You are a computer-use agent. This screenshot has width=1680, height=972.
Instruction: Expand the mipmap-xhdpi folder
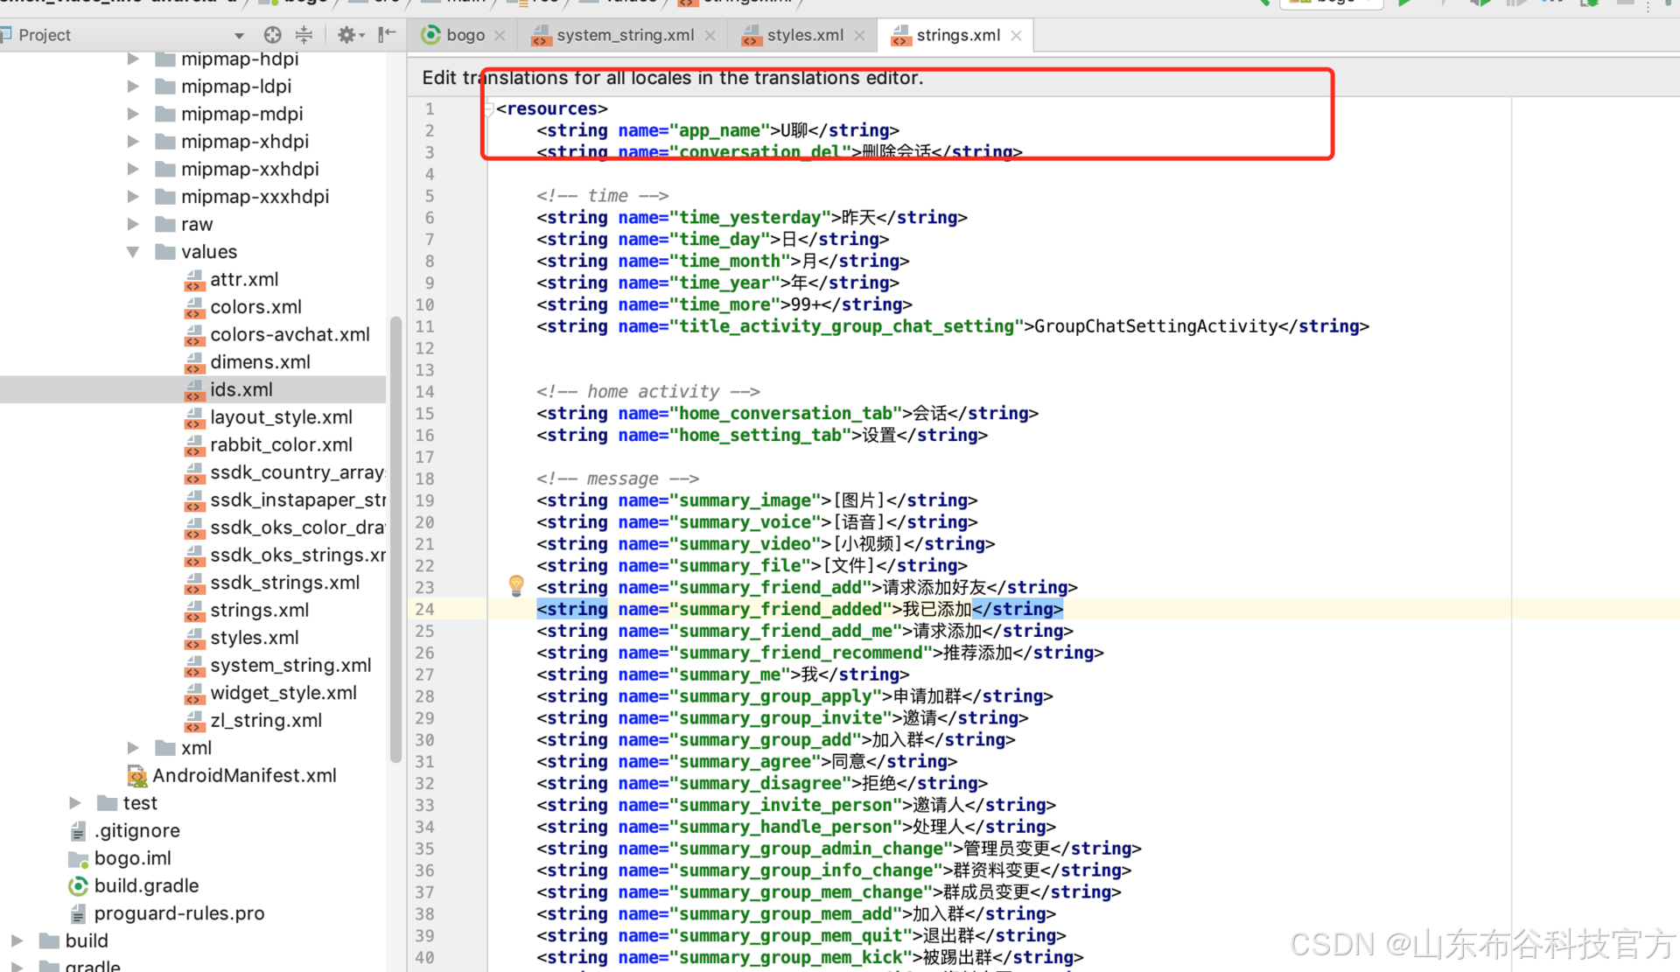point(133,142)
